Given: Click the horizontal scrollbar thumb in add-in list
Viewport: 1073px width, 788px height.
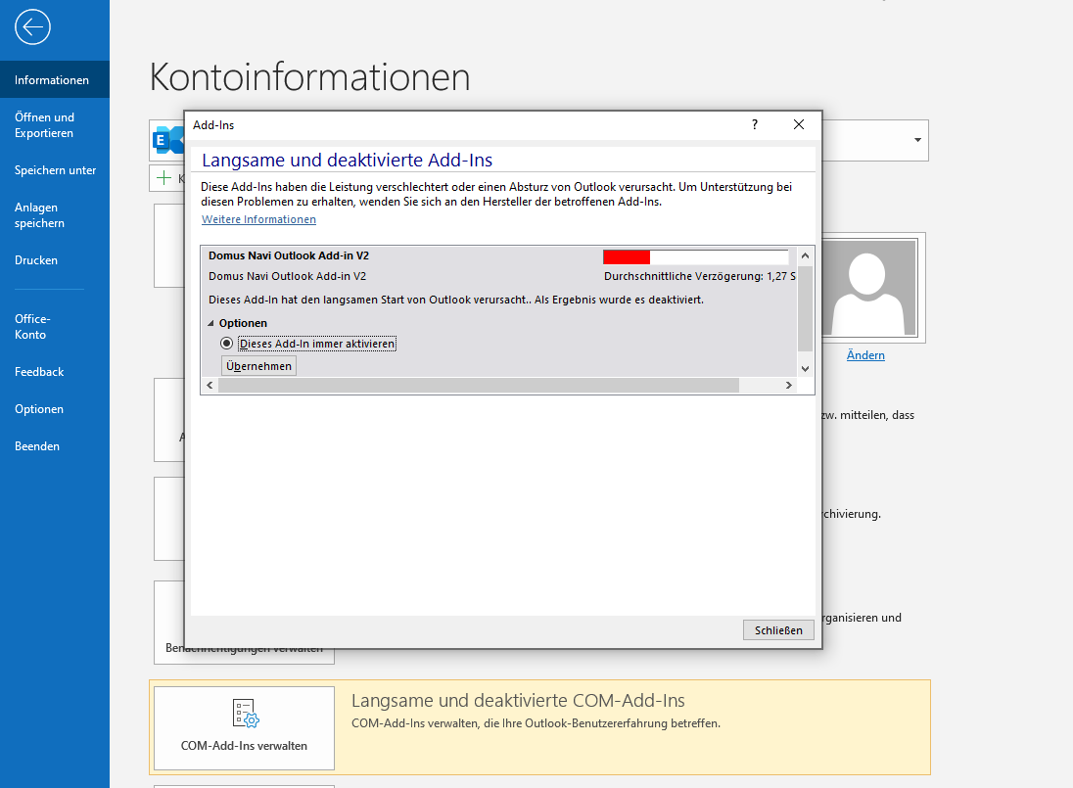Looking at the screenshot, I should (x=479, y=385).
